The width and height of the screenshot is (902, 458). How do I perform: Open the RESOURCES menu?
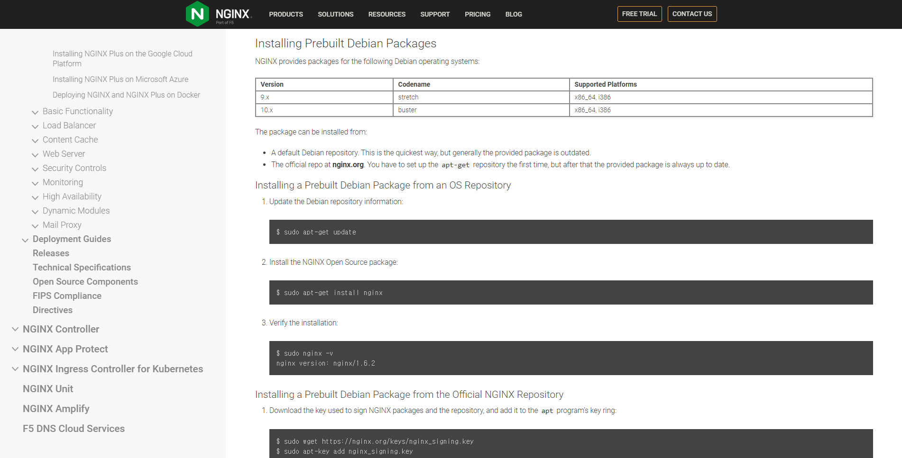(x=387, y=14)
